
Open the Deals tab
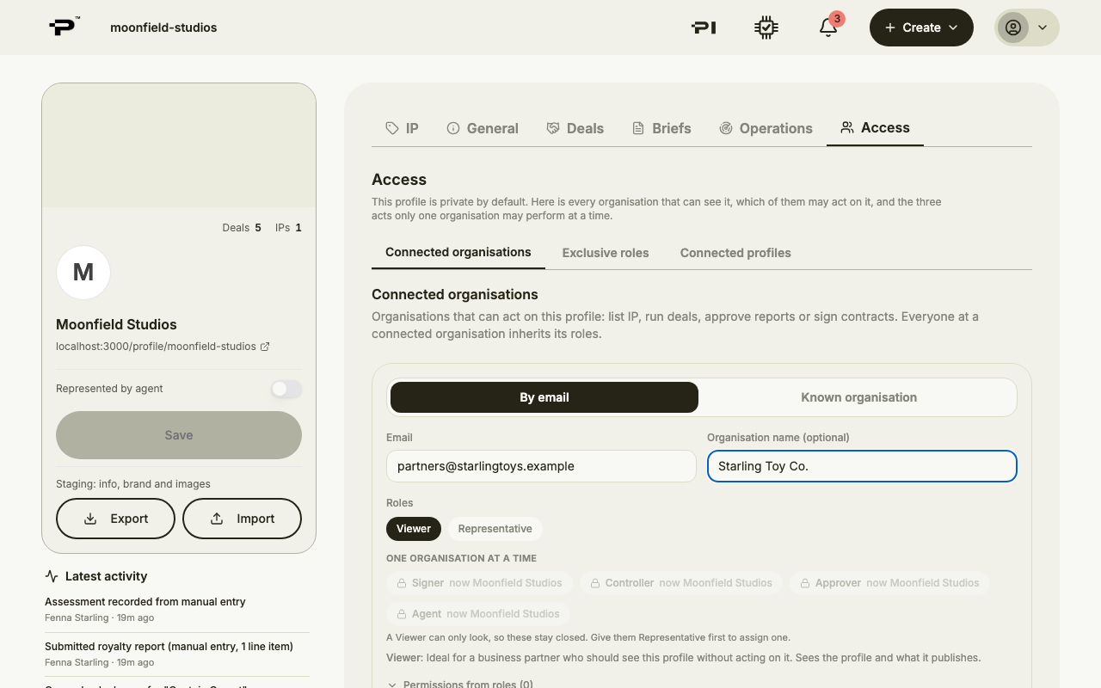(575, 128)
